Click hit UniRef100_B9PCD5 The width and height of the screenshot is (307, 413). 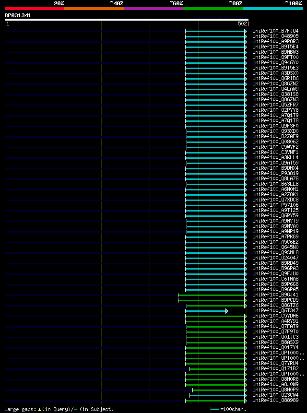[275, 300]
